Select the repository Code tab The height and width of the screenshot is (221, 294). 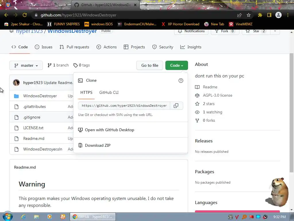click(20, 47)
